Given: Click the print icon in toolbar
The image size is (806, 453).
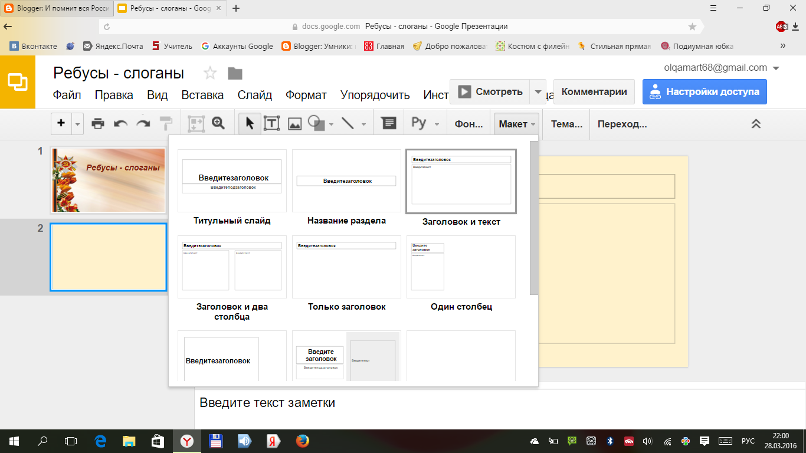Looking at the screenshot, I should 98,124.
